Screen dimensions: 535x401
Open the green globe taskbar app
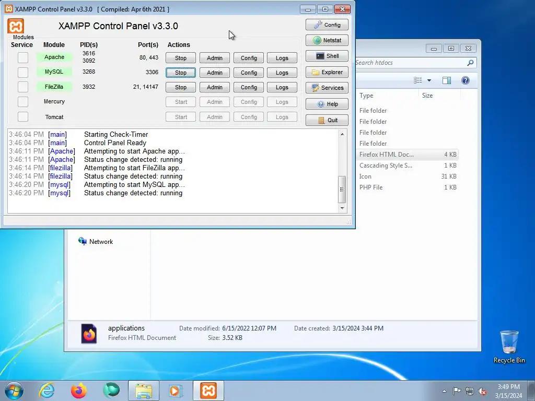click(111, 391)
